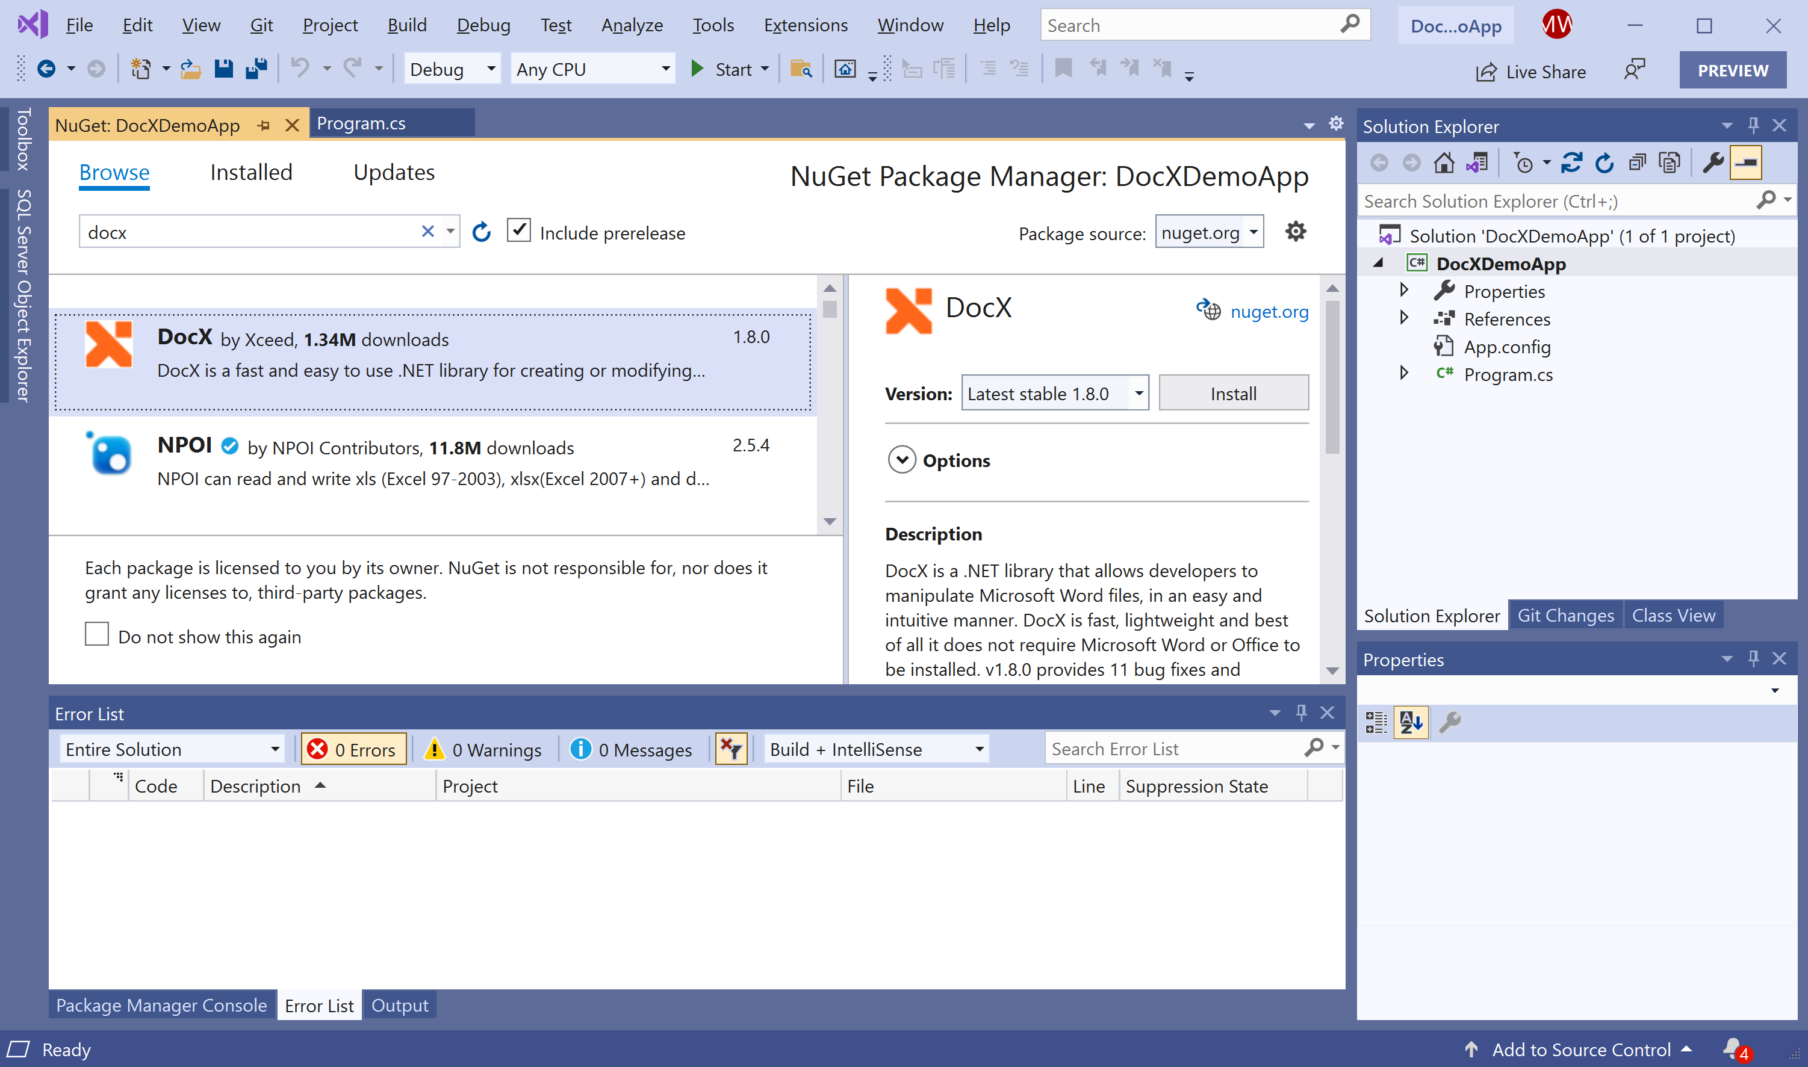This screenshot has width=1808, height=1067.
Task: Check Do not show this again
Action: pyautogui.click(x=97, y=635)
